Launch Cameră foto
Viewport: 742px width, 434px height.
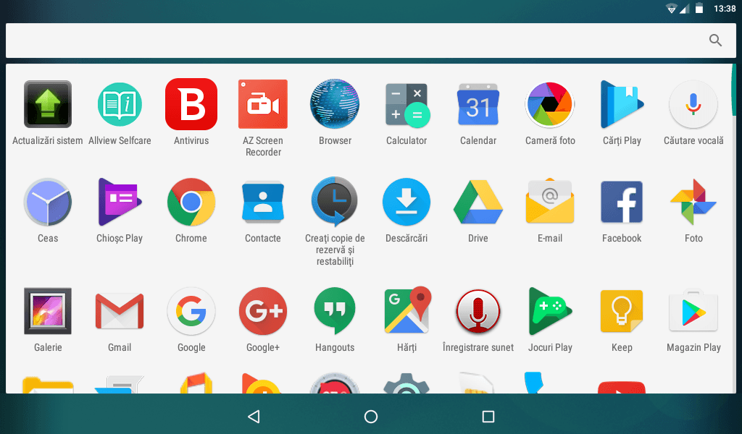[x=550, y=104]
